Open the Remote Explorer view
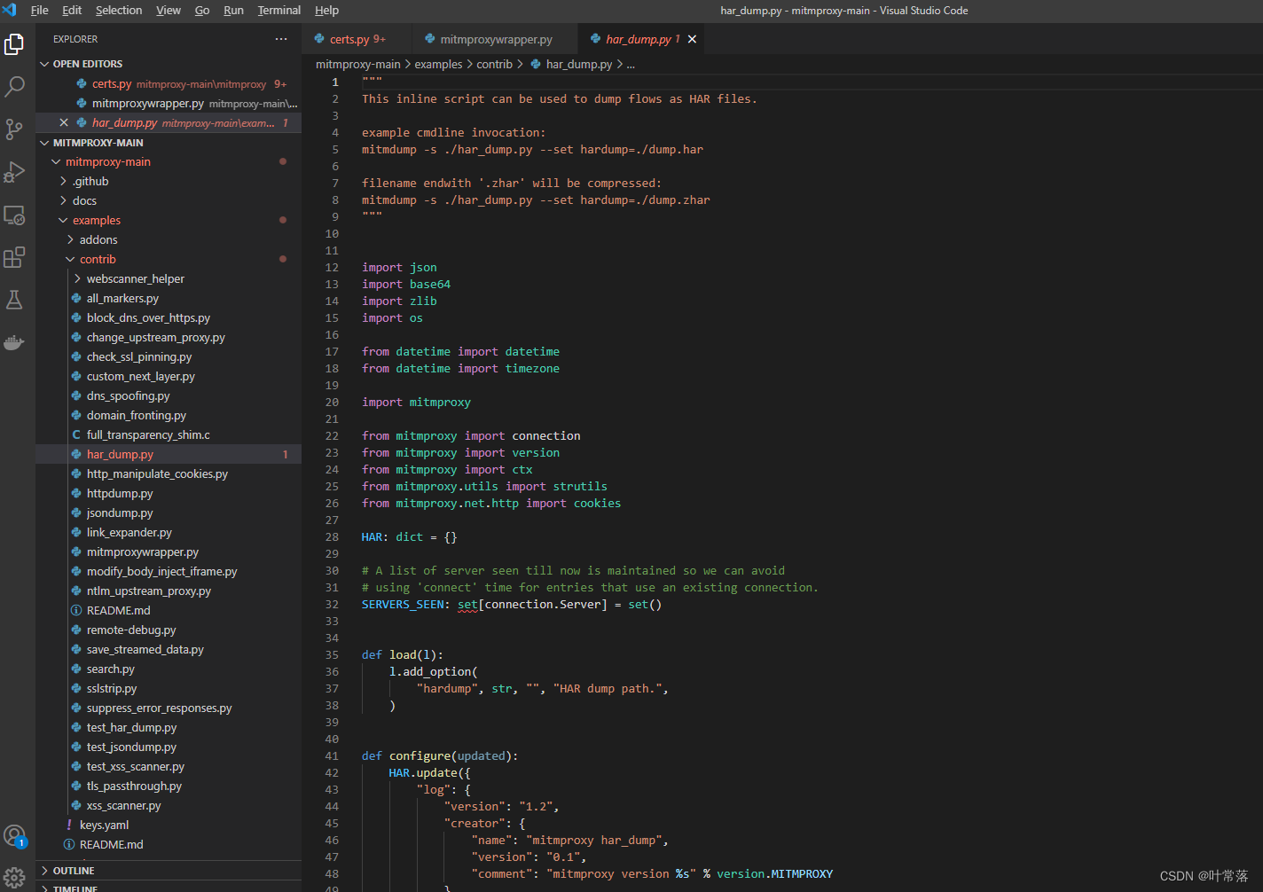Screen dimensions: 1263x892 click(x=14, y=215)
